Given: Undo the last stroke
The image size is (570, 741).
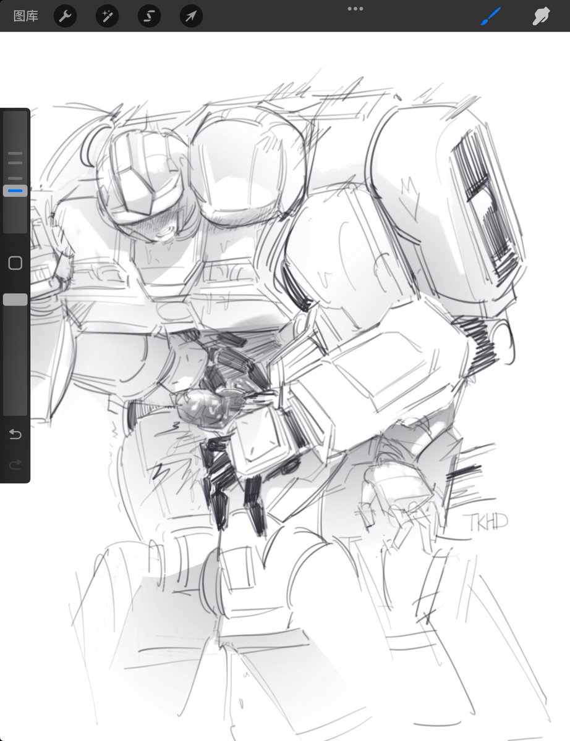Looking at the screenshot, I should point(15,435).
